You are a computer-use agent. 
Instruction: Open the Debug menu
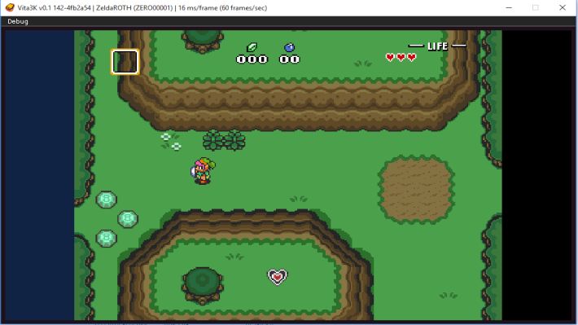[x=18, y=21]
